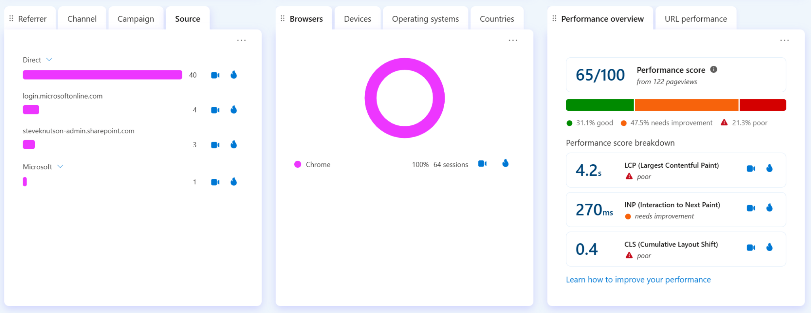Viewport: 811px width, 313px height.
Task: Switch to the Campaign tab
Action: 136,18
